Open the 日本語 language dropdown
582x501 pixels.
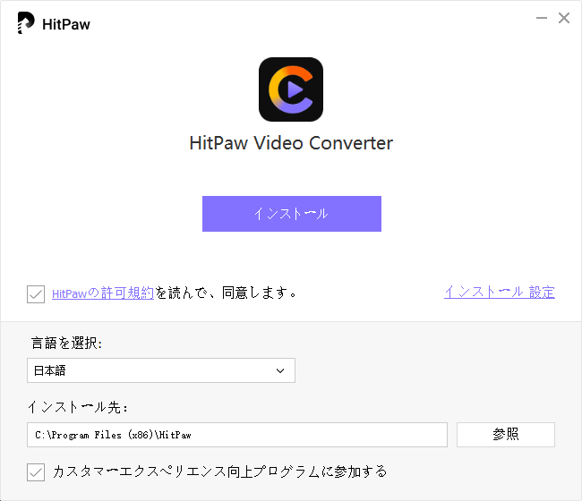[161, 370]
